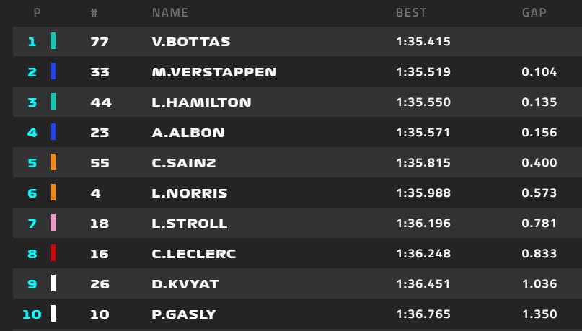Click car number 77
The height and width of the screenshot is (331, 582).
pyautogui.click(x=100, y=42)
